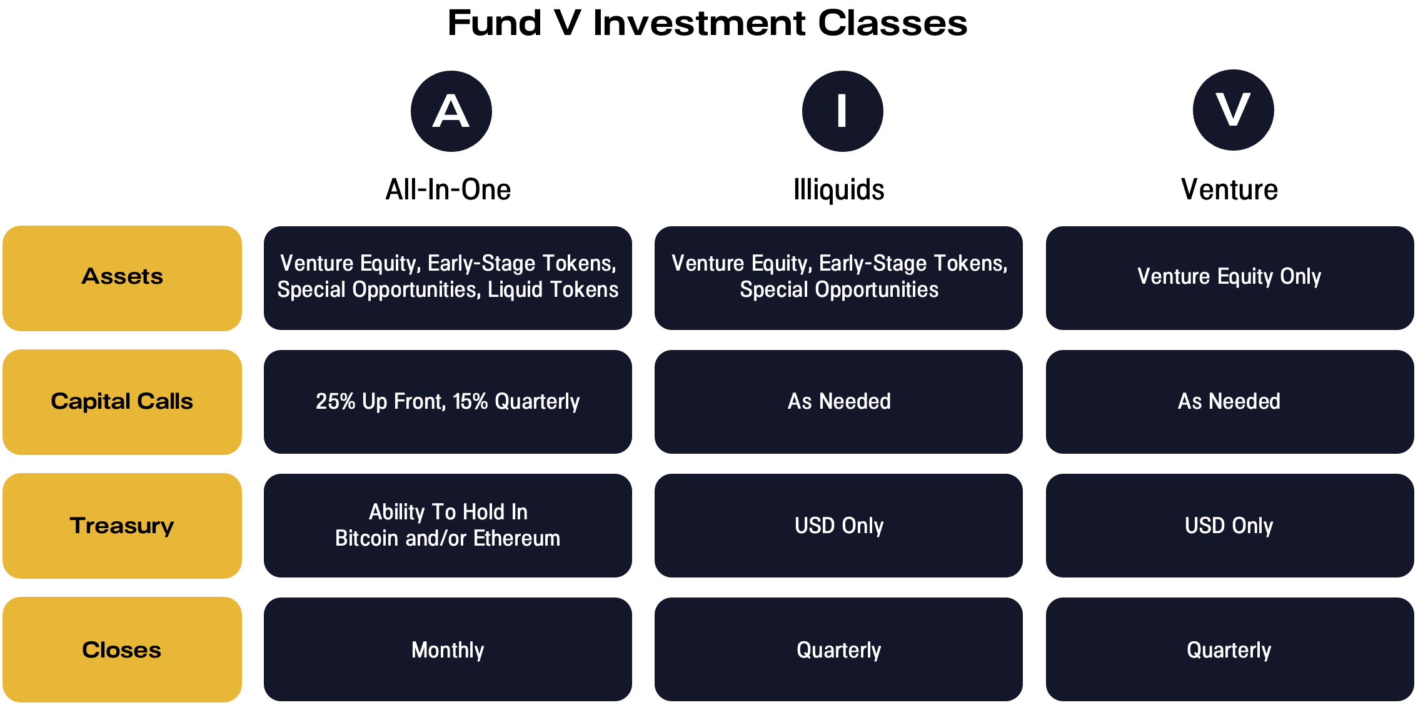This screenshot has width=1418, height=705.
Task: Click the Venture USD Only box
Action: click(x=1229, y=526)
